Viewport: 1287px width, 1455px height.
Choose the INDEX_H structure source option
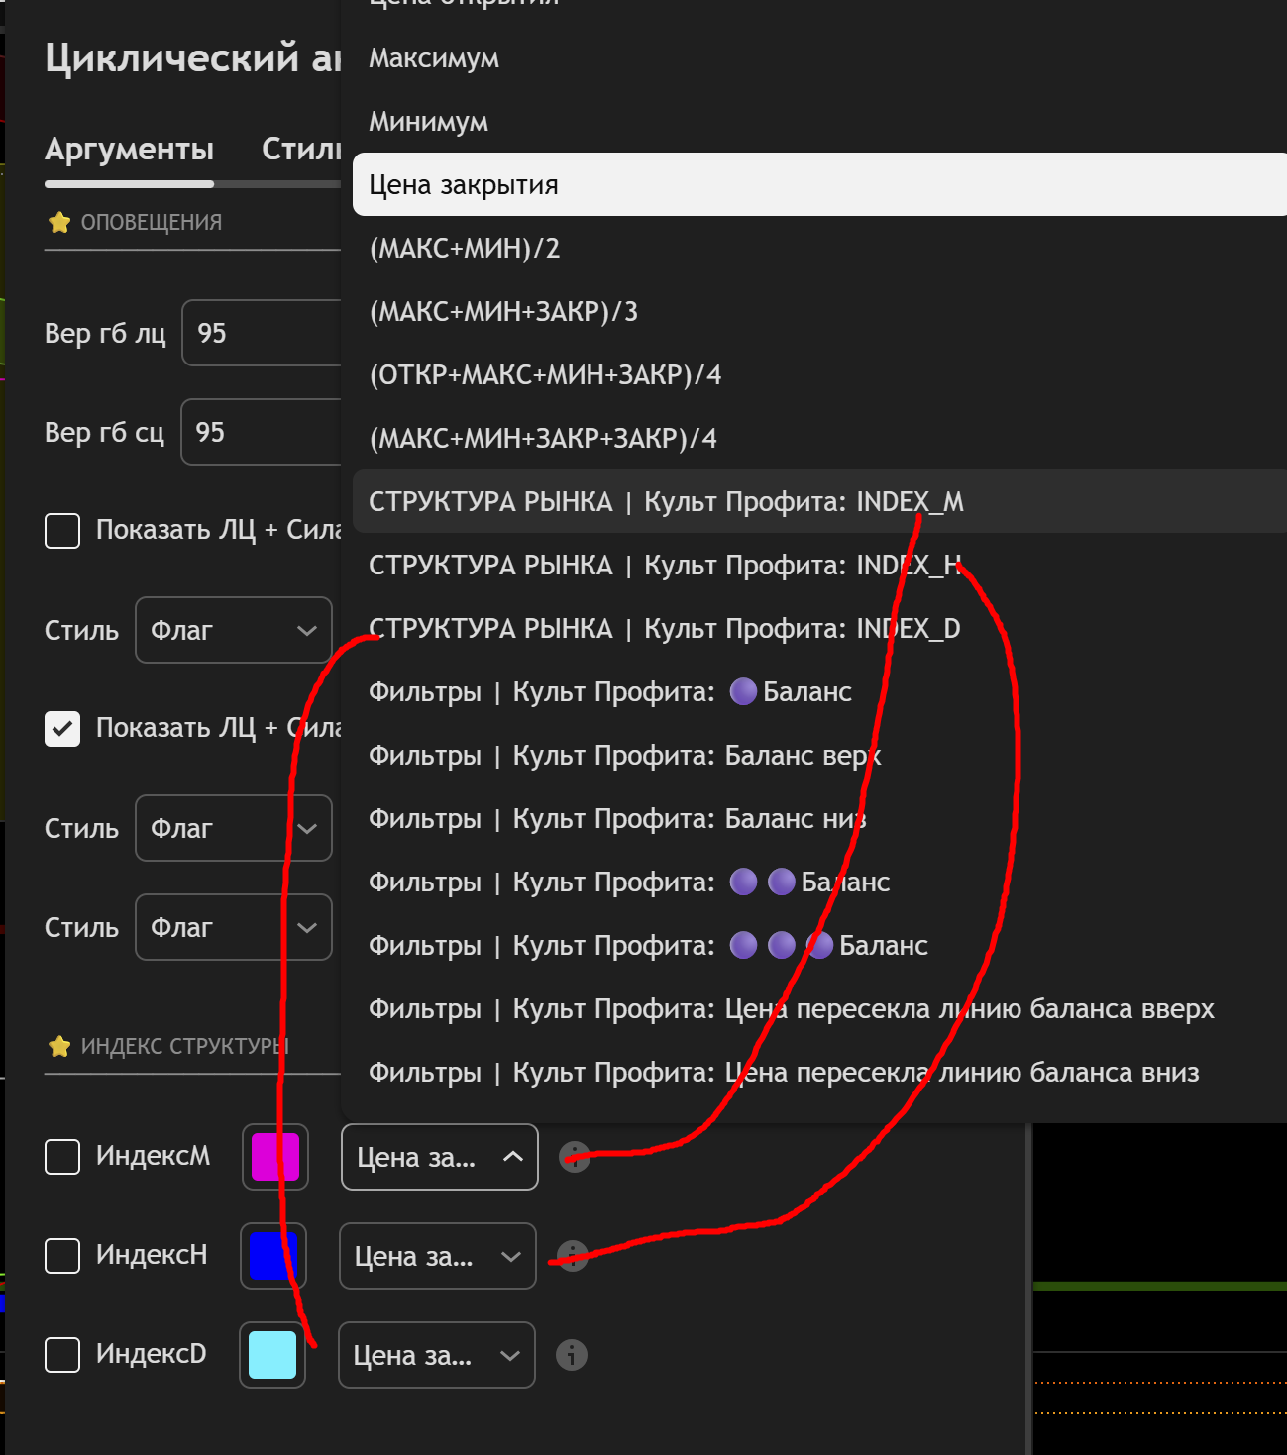[666, 566]
